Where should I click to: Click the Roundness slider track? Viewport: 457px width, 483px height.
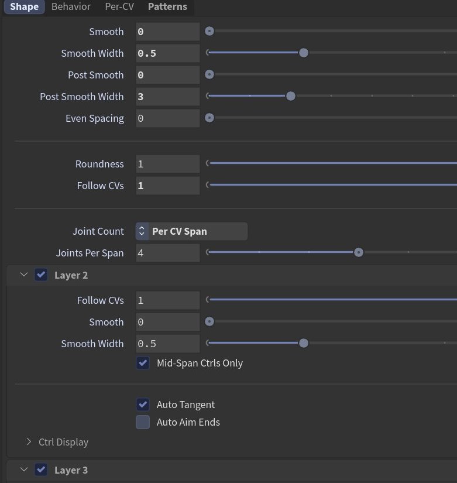331,163
